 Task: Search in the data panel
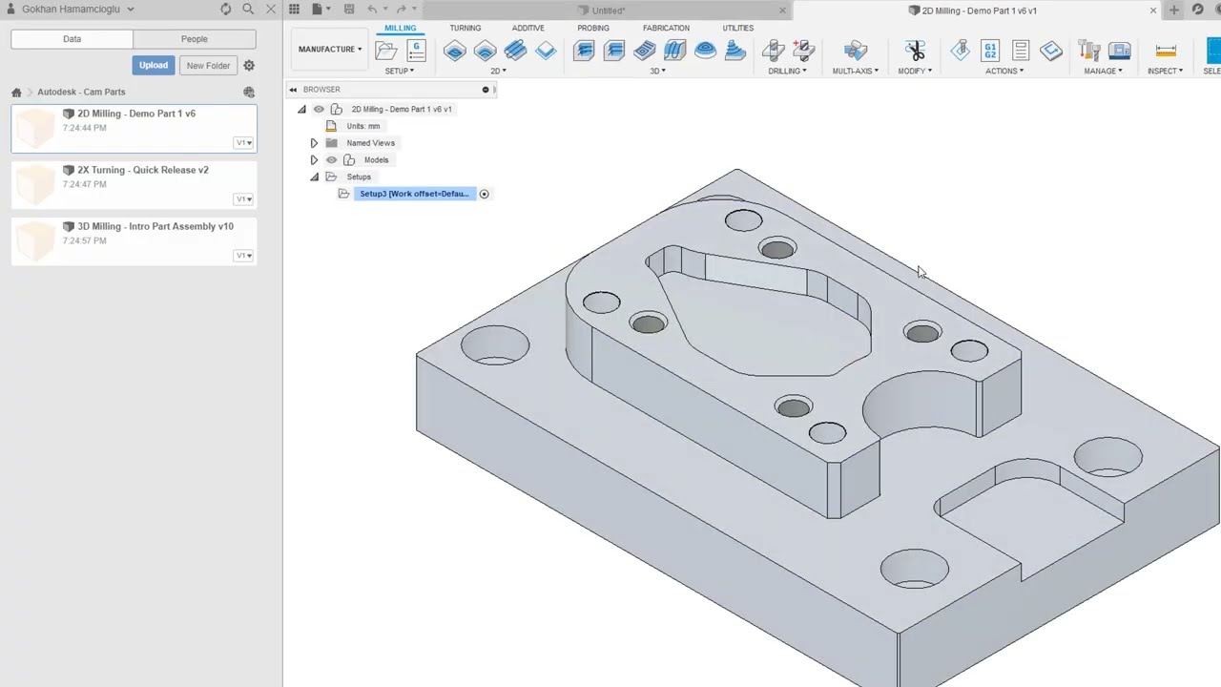248,10
